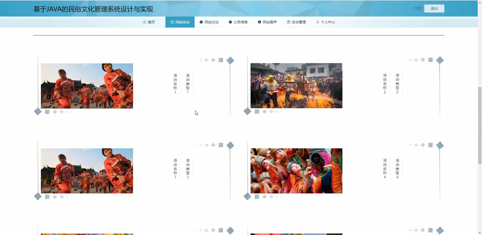Click the info icon beside 民俗留声

click(259, 22)
